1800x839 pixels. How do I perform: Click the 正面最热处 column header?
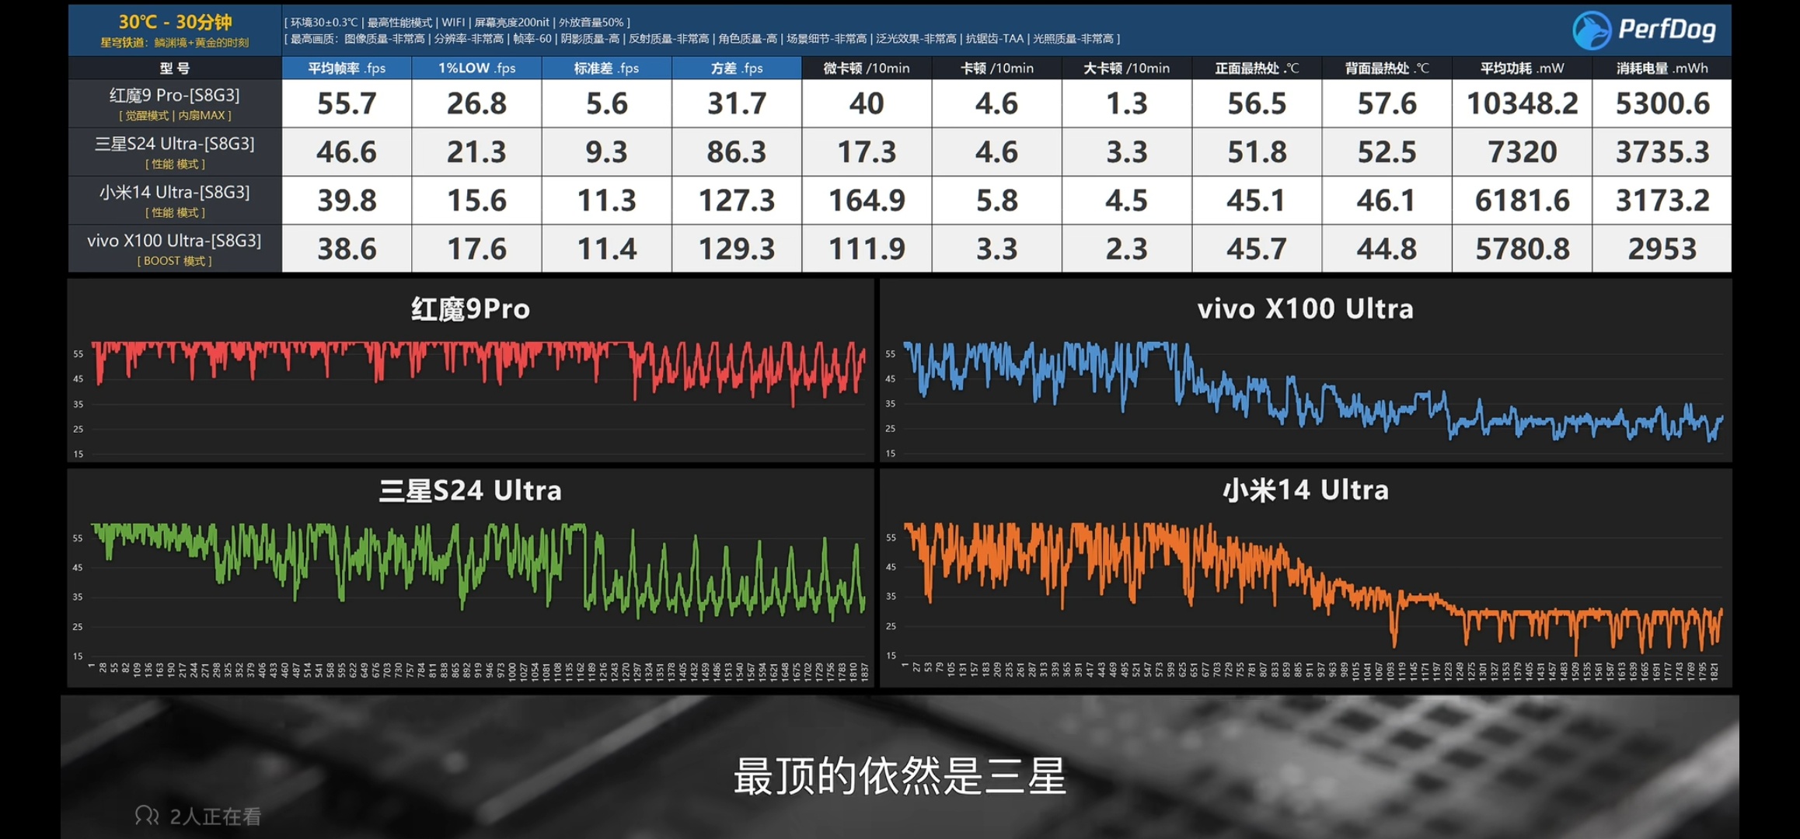(x=1257, y=68)
